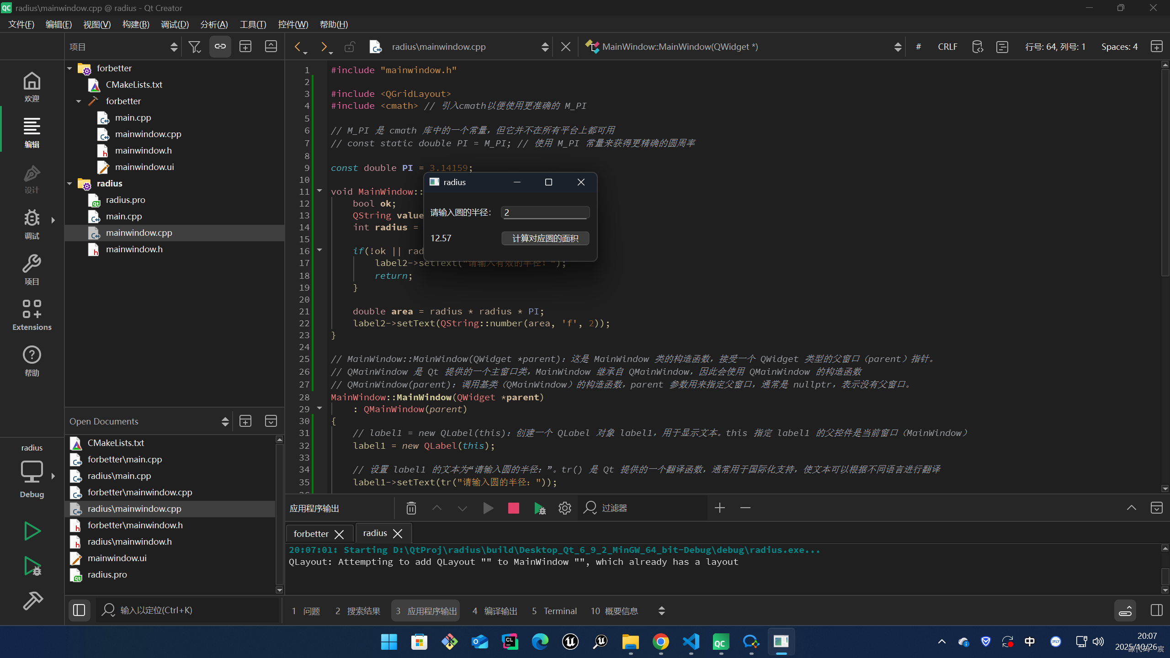Open the filter tree icon in Projects panel
The width and height of the screenshot is (1170, 658).
(x=194, y=47)
